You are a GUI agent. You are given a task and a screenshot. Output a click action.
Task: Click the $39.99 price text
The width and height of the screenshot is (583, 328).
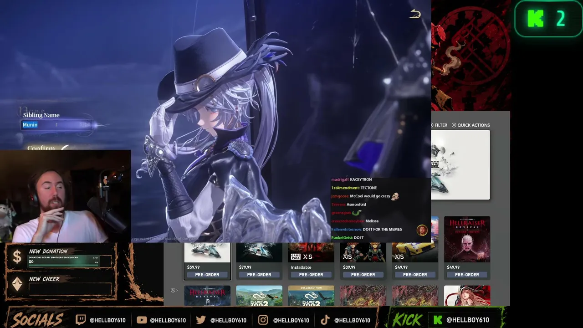tap(349, 267)
